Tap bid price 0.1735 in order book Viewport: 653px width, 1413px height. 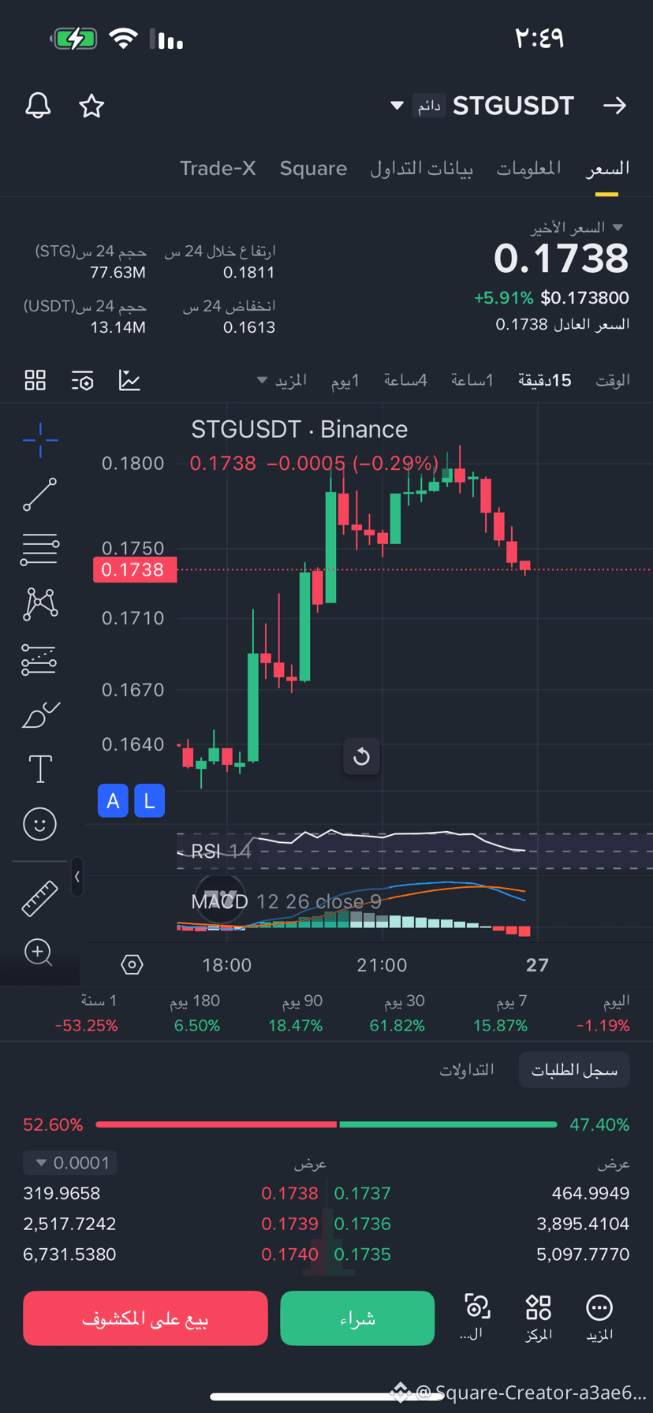[x=363, y=1255]
